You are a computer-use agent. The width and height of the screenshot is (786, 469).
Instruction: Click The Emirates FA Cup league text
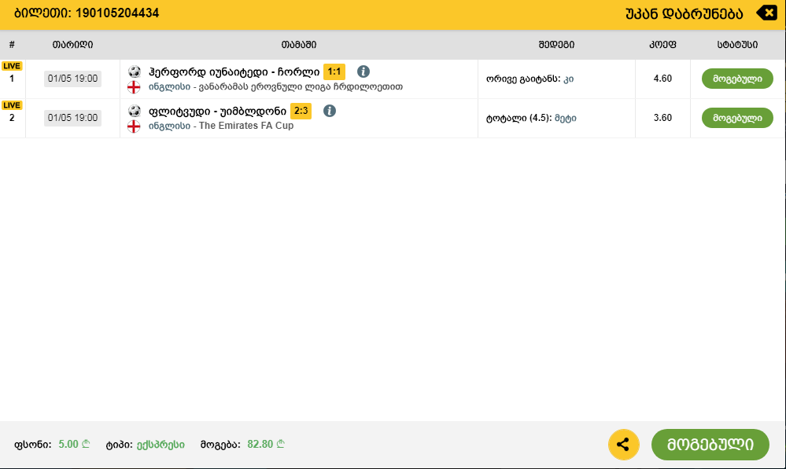(x=246, y=126)
